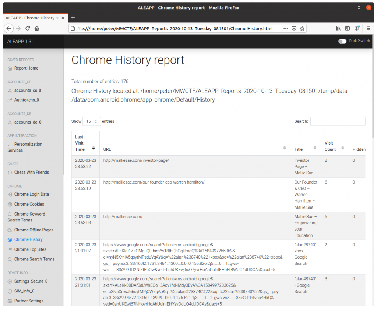This screenshot has width=377, height=309.
Task: Reload the current page
Action: pyautogui.click(x=28, y=28)
